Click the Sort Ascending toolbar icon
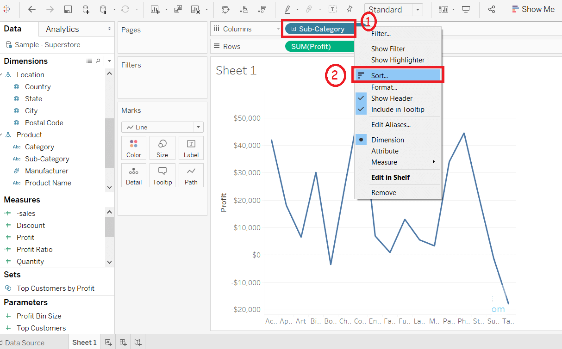The height and width of the screenshot is (349, 562). (x=244, y=9)
